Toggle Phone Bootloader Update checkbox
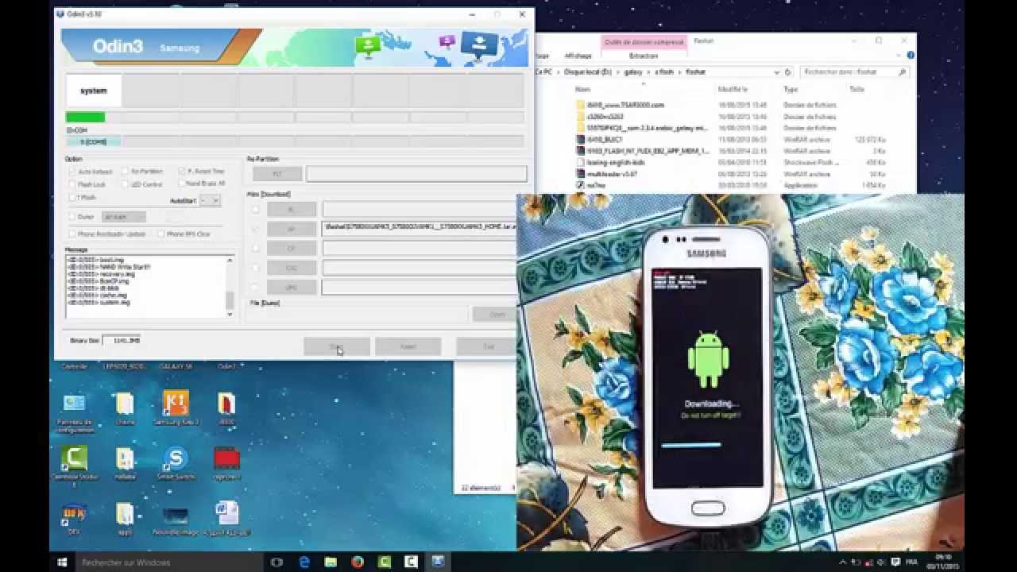 point(72,234)
